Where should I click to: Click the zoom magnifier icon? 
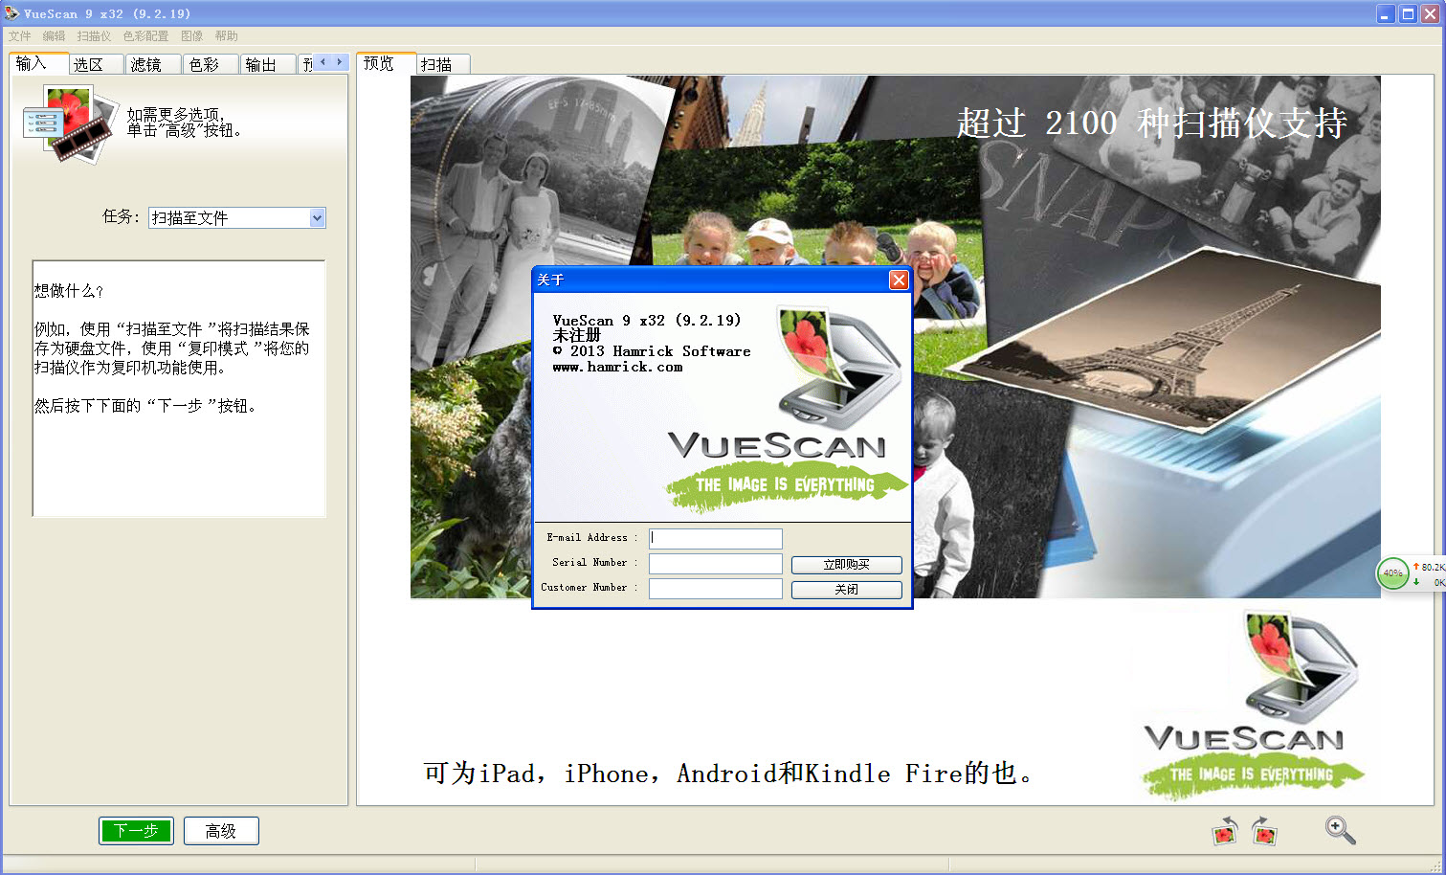click(x=1340, y=830)
